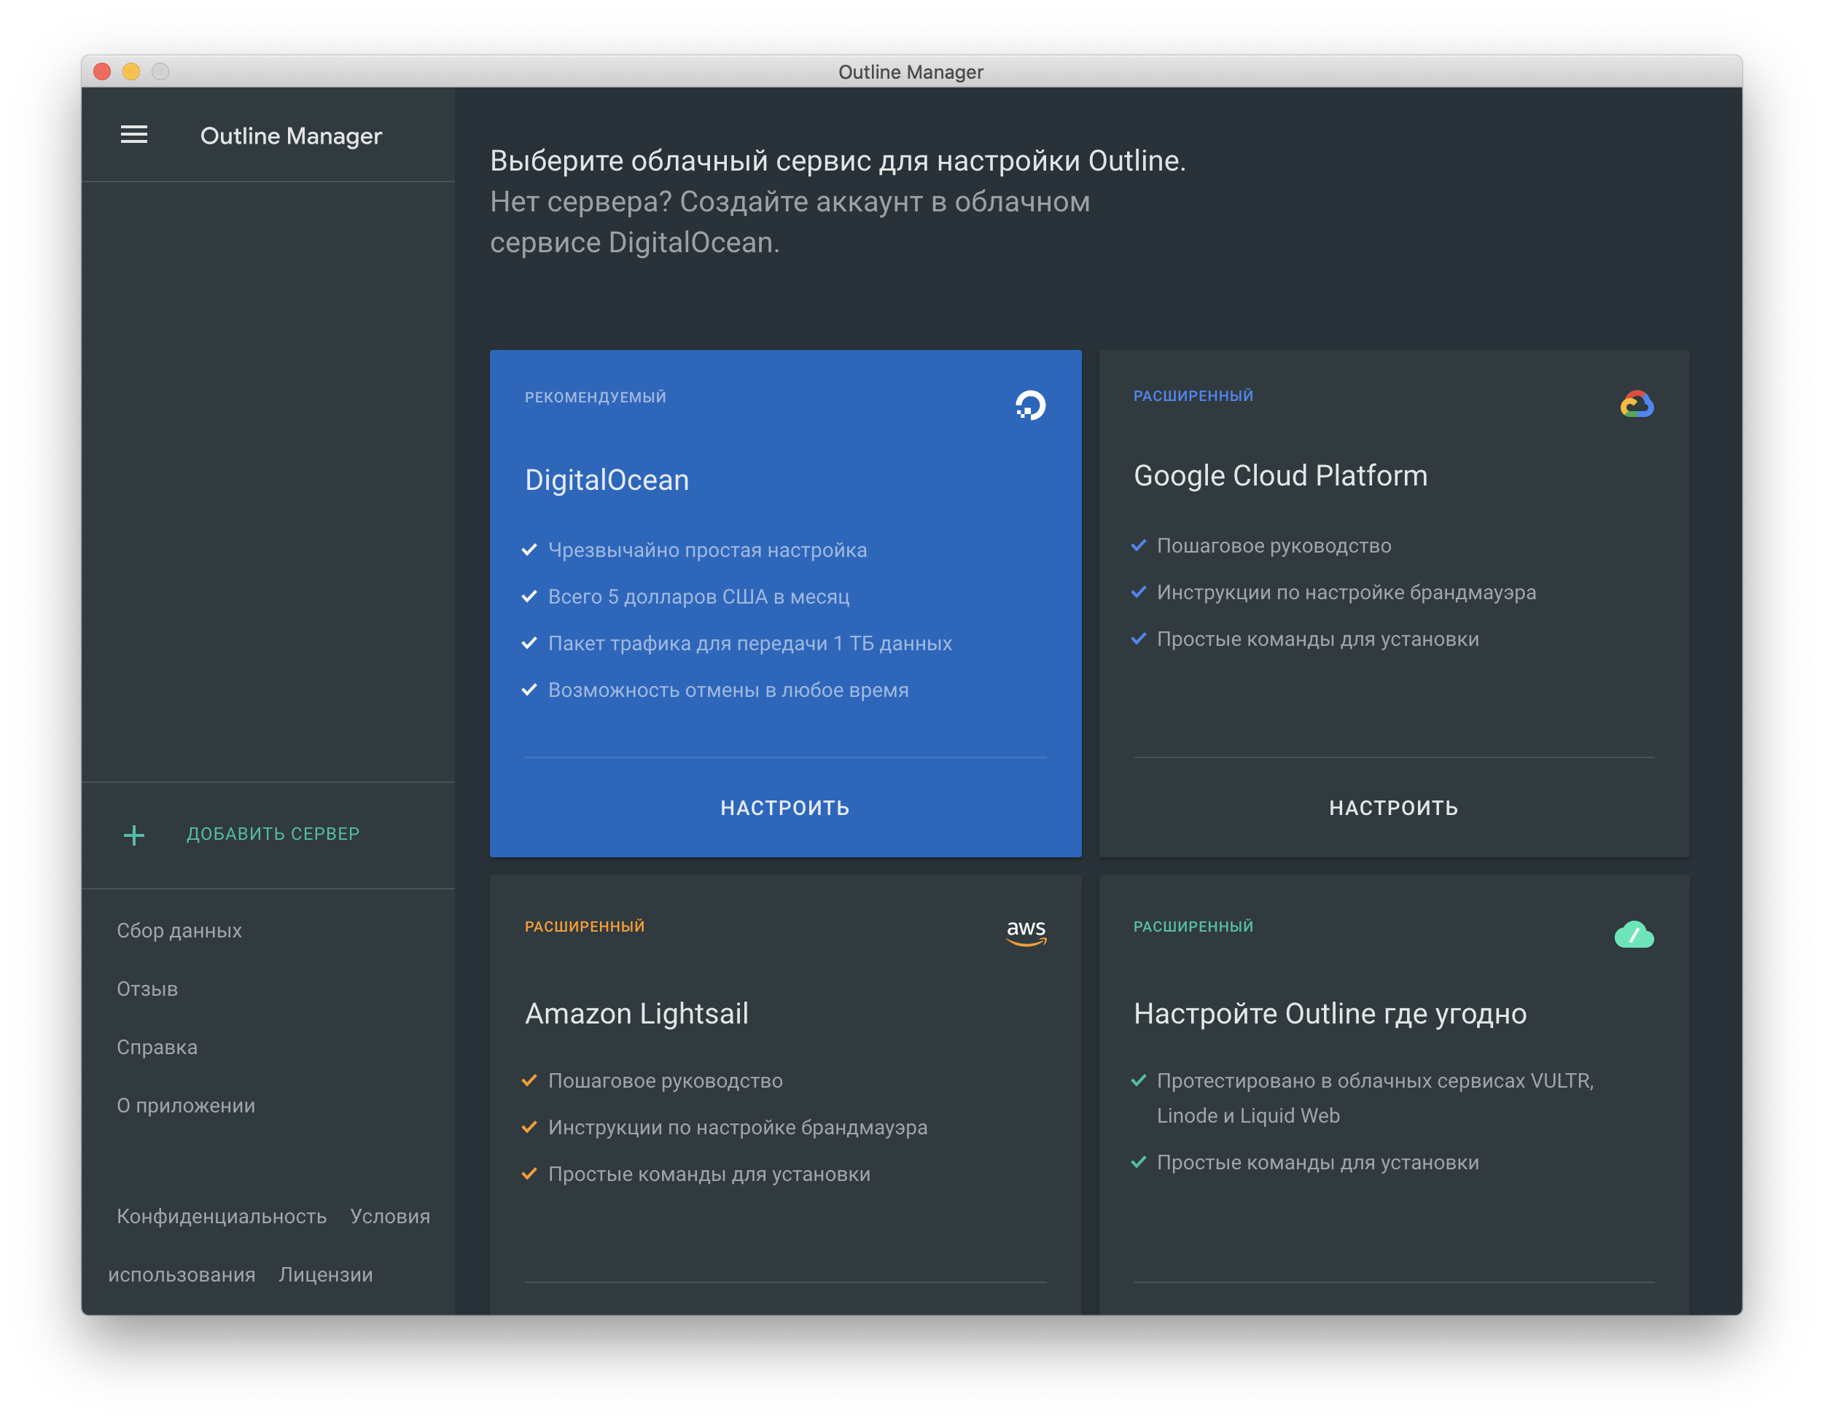Click the plus icon beside ДОБАВИТЬ СЕРВЕР

click(133, 835)
